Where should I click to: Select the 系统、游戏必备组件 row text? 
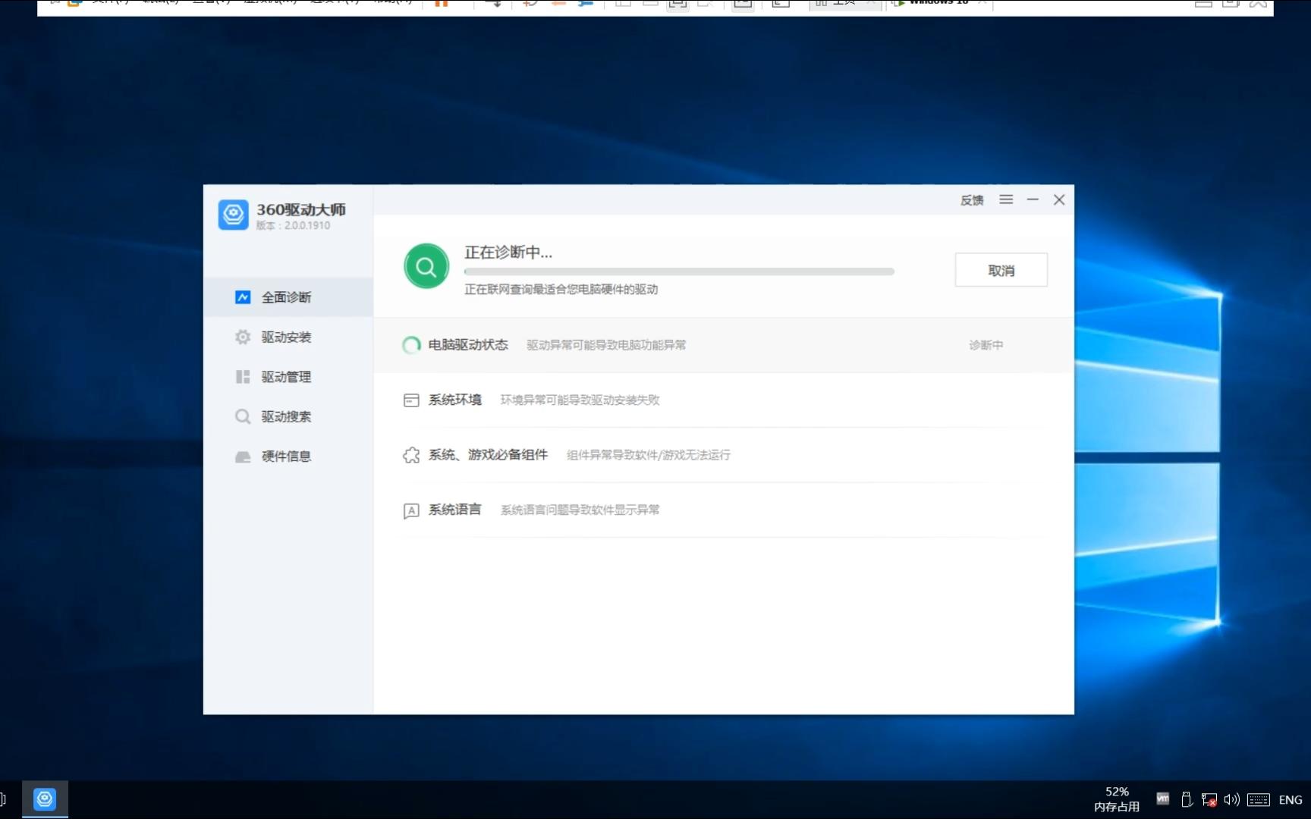pyautogui.click(x=488, y=455)
